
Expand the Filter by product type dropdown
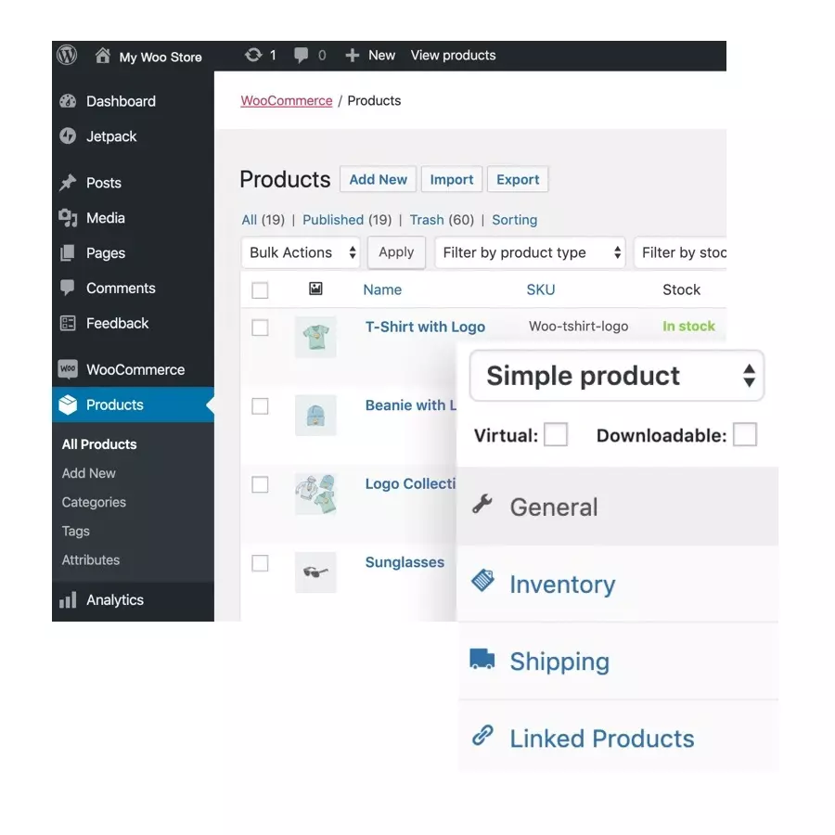click(x=531, y=252)
